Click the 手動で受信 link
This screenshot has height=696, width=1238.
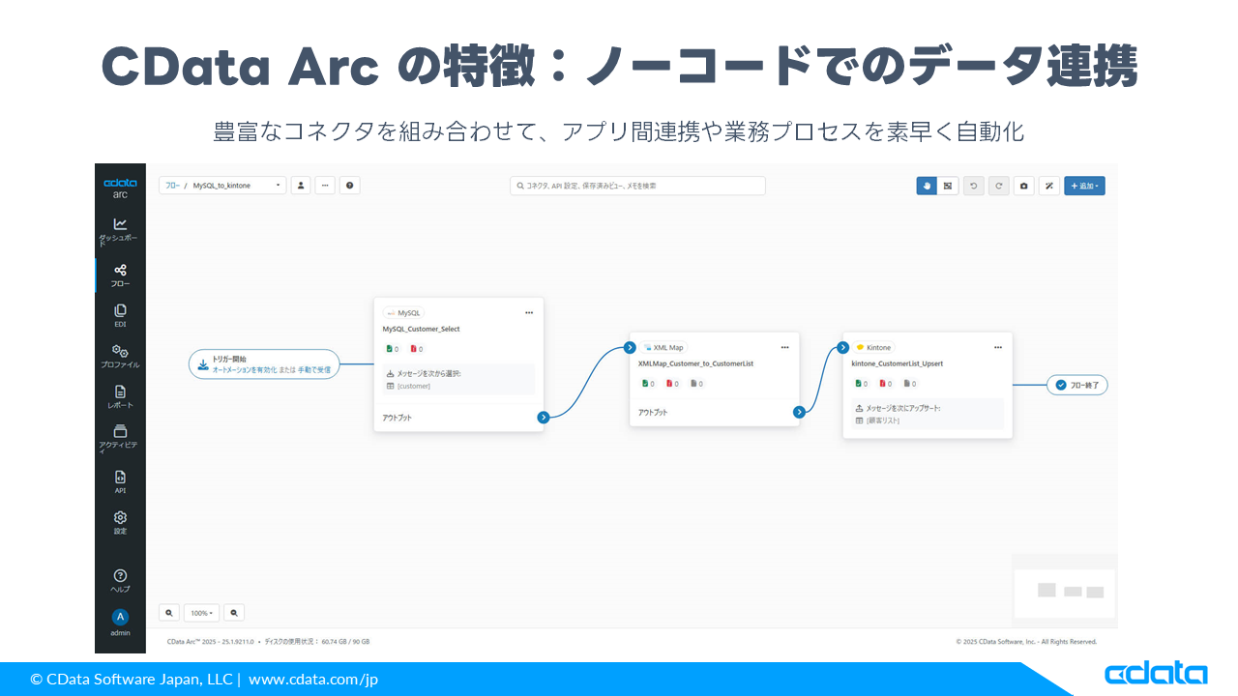pos(314,370)
